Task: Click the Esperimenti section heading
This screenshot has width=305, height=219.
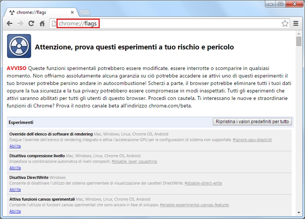Action: tap(21, 123)
